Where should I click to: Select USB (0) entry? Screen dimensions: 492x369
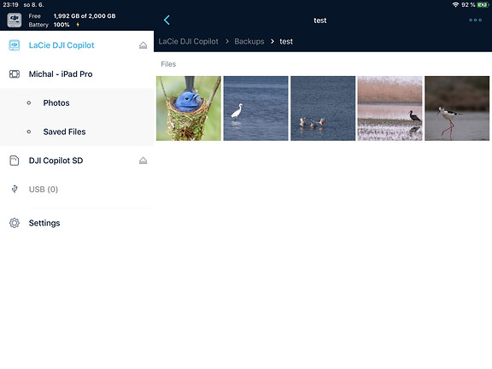(77, 190)
